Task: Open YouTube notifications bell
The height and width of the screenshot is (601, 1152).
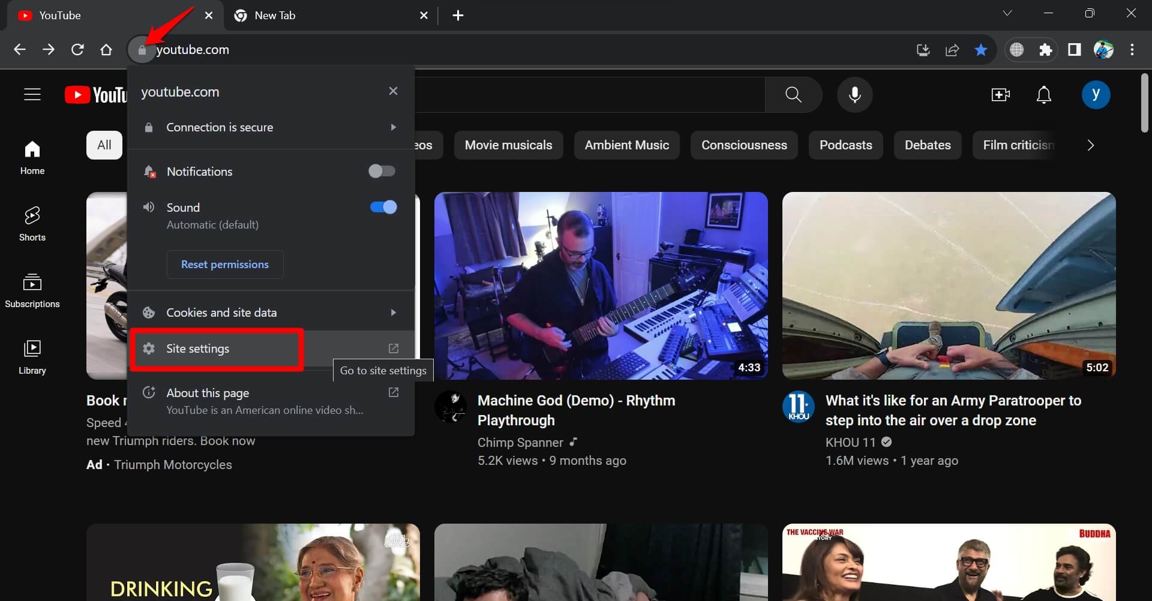Action: pyautogui.click(x=1043, y=94)
